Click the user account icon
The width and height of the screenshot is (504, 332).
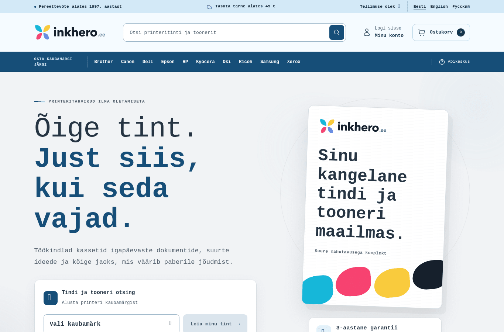[x=367, y=32]
